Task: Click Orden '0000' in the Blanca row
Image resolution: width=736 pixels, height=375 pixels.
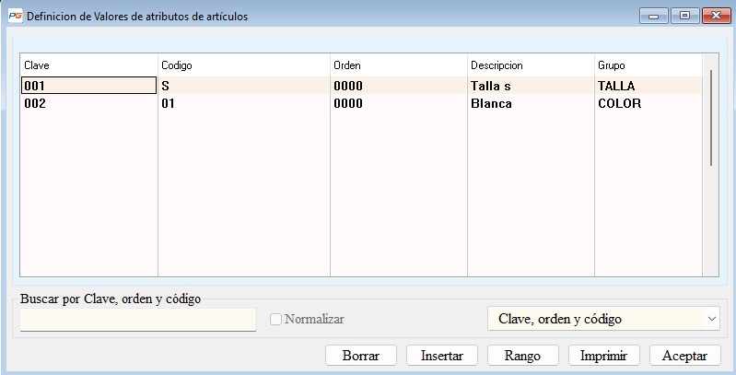Action: (399, 103)
